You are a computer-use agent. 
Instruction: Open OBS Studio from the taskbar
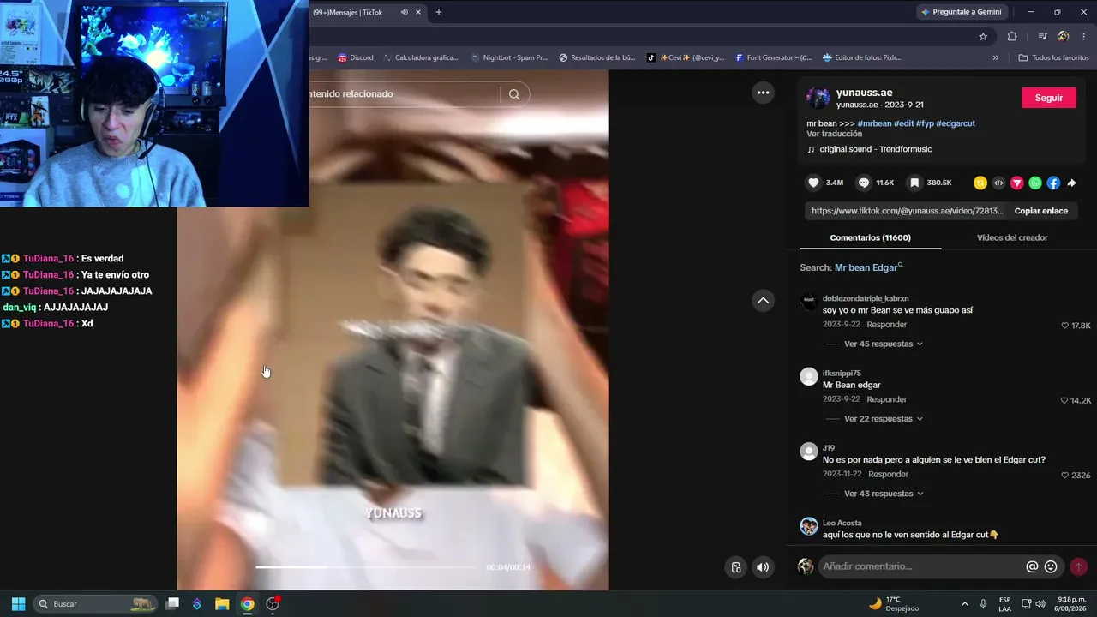pos(273,603)
